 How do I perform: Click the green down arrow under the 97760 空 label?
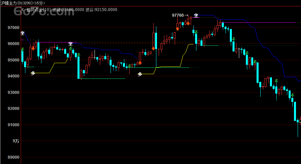click(196, 32)
